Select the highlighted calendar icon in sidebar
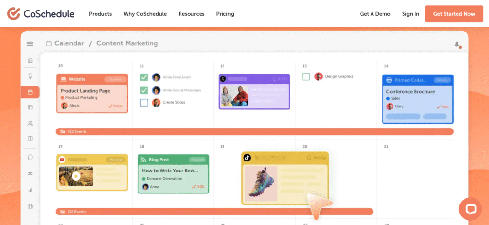This screenshot has height=225, width=489. click(x=30, y=92)
